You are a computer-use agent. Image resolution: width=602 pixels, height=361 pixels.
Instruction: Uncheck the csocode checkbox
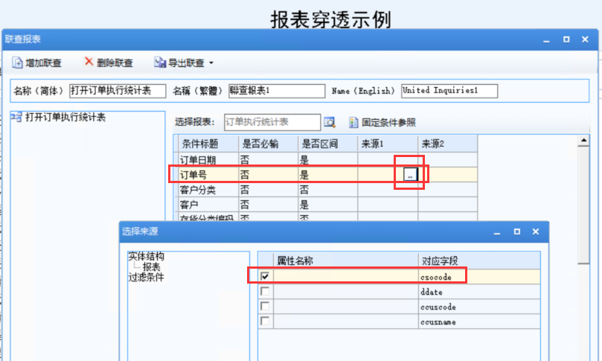[265, 276]
